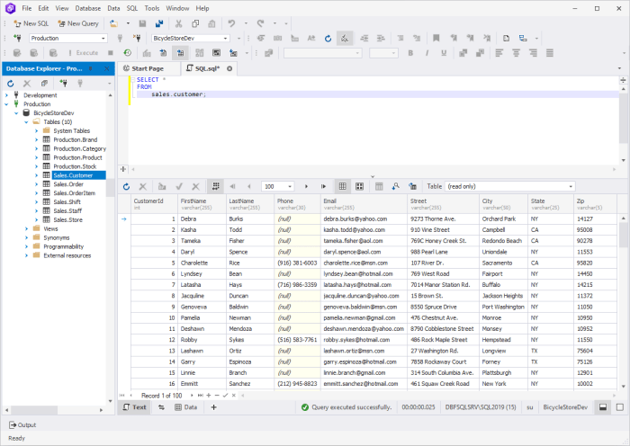Close the SQL.sql tab using its close icon
Image resolution: width=630 pixels, height=446 pixels.
229,68
